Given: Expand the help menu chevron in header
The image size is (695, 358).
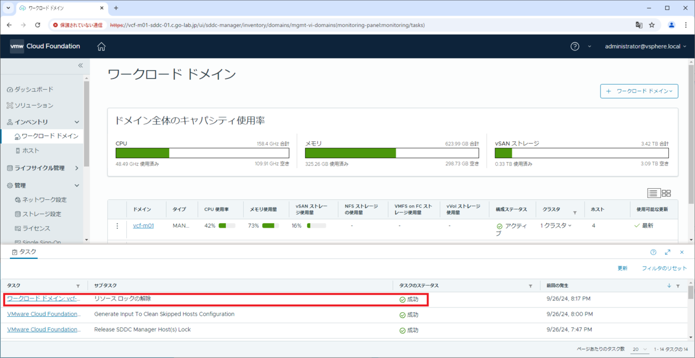Looking at the screenshot, I should pos(590,46).
